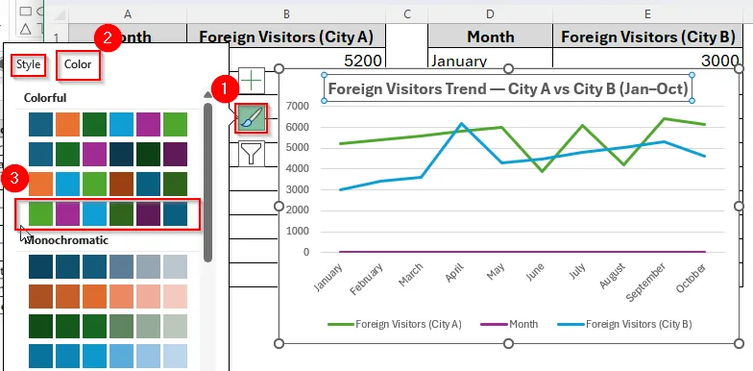Select the purple Month line series
The image size is (753, 371).
[522, 252]
